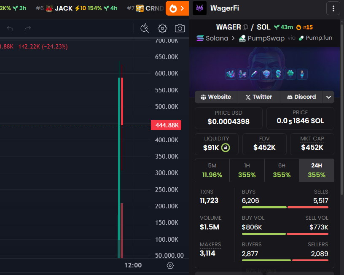The height and width of the screenshot is (275, 344).
Task: Click the PumpSwap DEX link
Action: click(261, 38)
